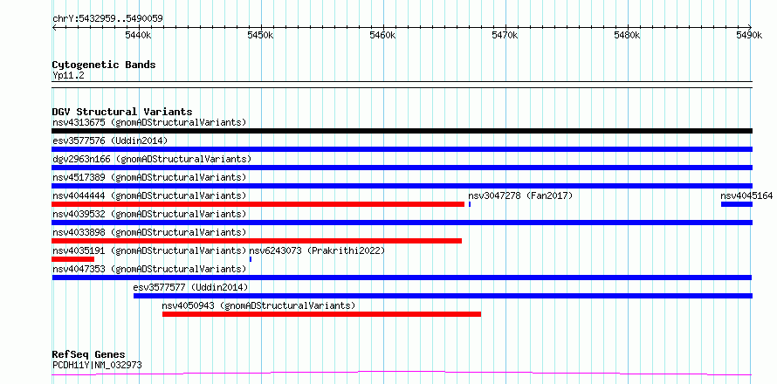Screen dimensions: 777x384
Task: Click the esv3577576 (Uddin2014) label
Action: coord(110,141)
